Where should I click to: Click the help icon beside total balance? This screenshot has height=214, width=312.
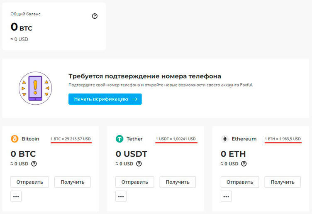(95, 16)
